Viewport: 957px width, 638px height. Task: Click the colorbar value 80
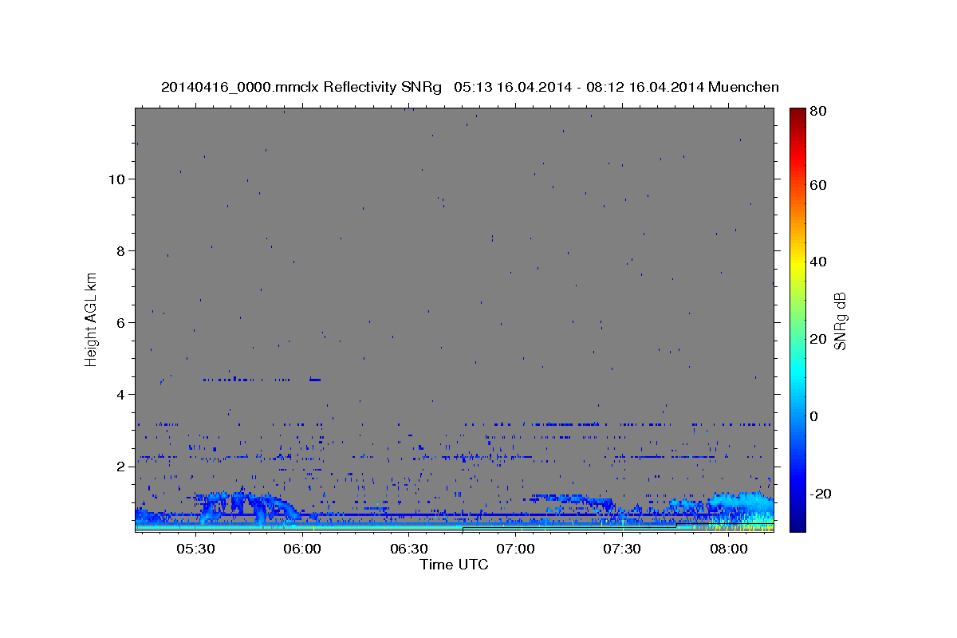pos(819,112)
